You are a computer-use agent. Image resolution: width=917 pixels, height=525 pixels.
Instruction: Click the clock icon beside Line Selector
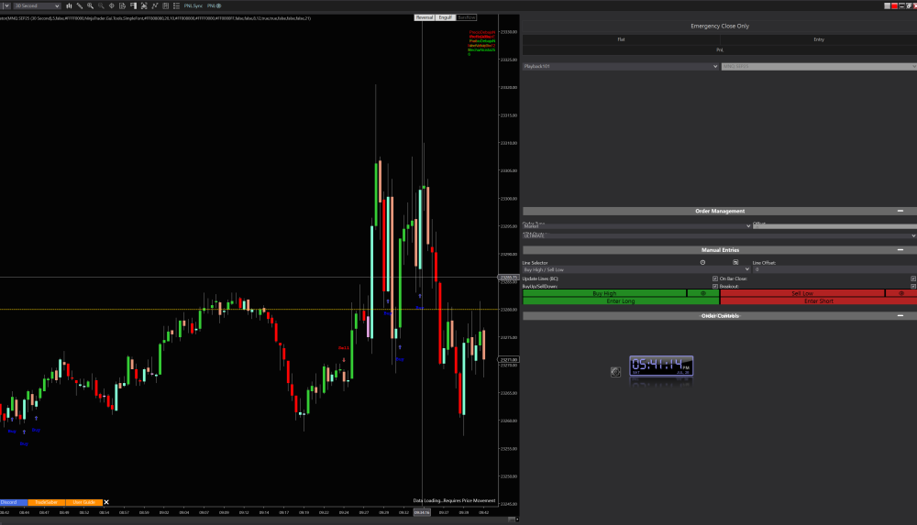click(702, 262)
